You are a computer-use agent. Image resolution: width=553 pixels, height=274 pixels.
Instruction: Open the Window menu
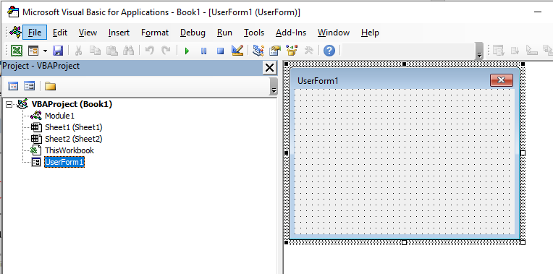[334, 33]
